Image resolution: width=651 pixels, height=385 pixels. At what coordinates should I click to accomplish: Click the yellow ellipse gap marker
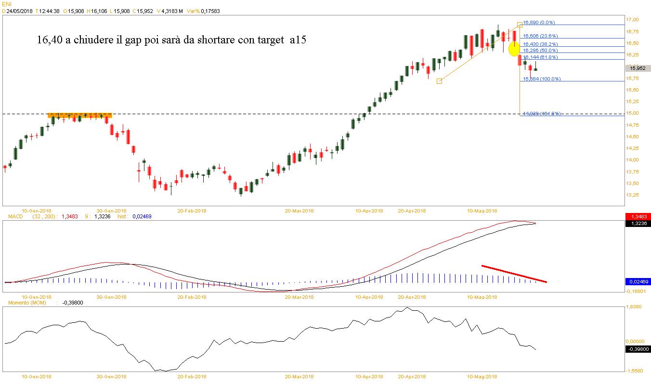tap(514, 48)
